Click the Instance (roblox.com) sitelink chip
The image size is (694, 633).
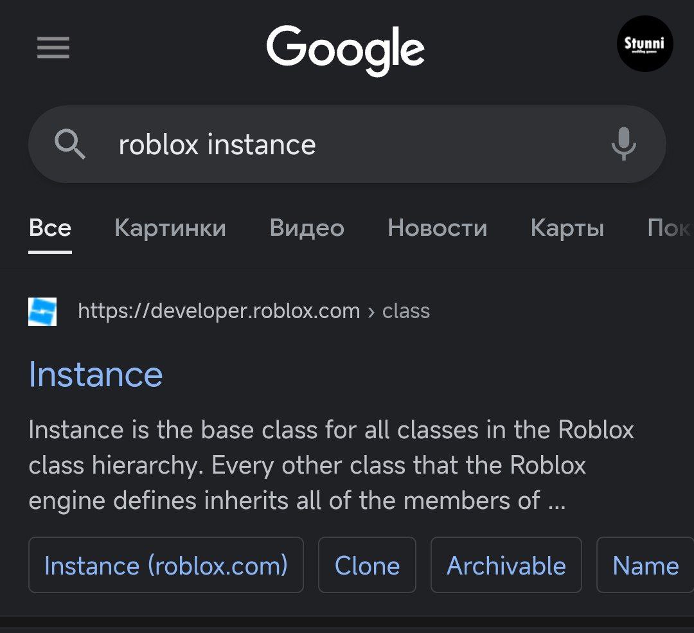pyautogui.click(x=166, y=565)
